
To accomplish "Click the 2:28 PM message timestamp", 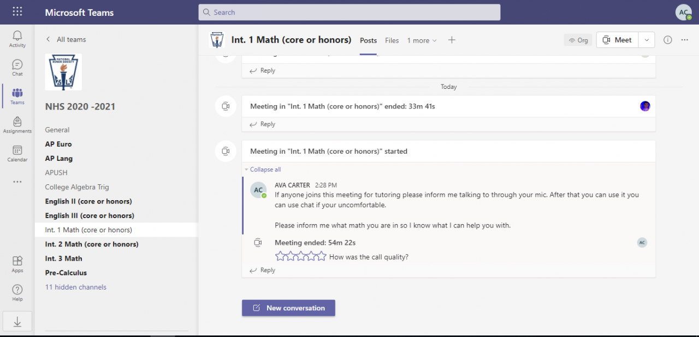I will click(325, 185).
